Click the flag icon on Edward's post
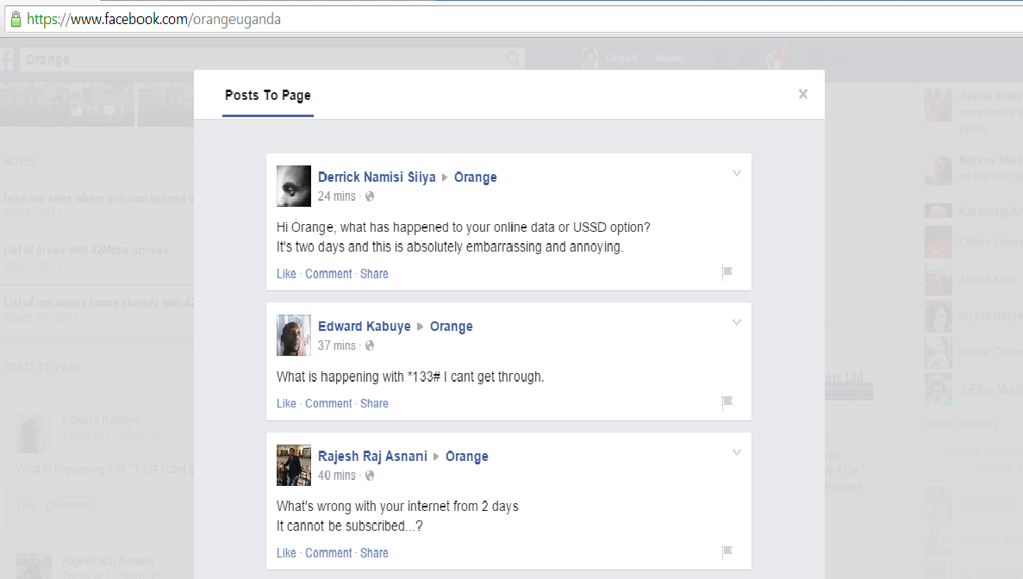1023x579 pixels. pos(727,402)
